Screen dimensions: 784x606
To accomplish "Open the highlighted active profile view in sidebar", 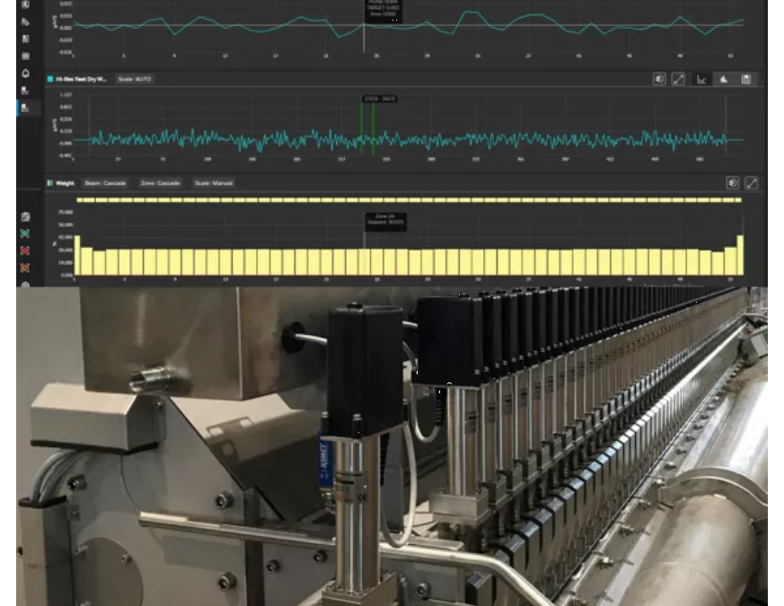I will (25, 107).
